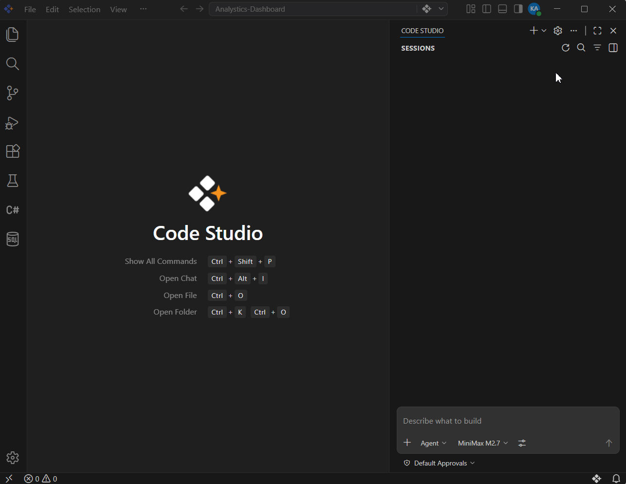626x484 pixels.
Task: Open the Edit menu
Action: 52,9
